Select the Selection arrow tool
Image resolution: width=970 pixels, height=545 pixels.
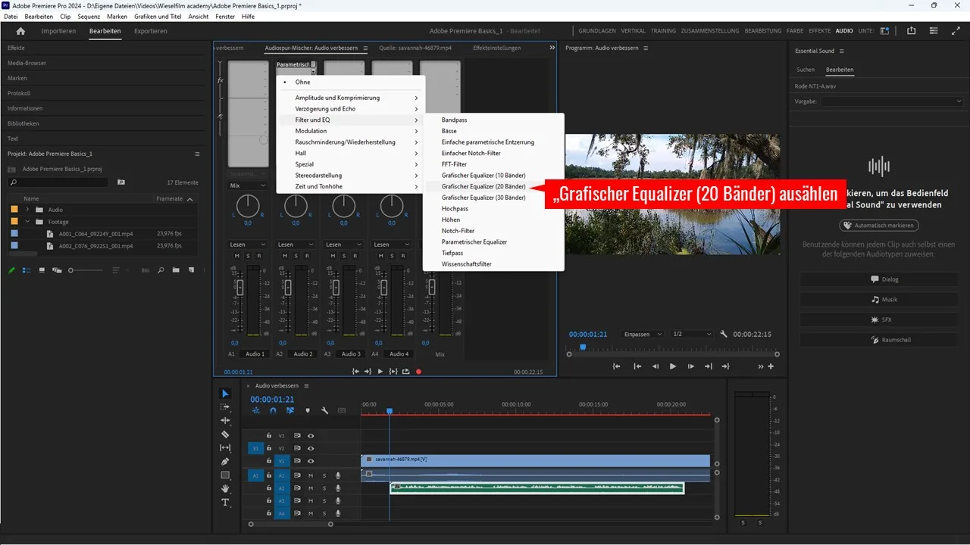[225, 394]
